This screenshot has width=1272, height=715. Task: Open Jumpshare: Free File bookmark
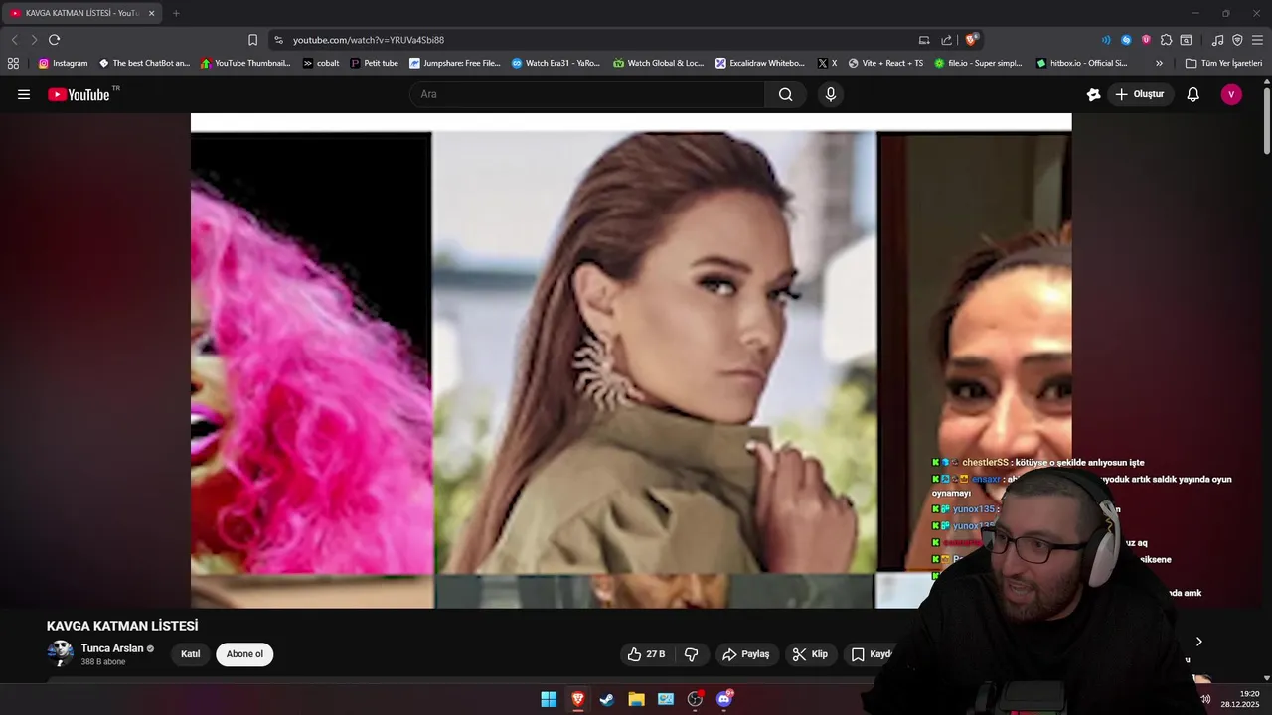(455, 63)
